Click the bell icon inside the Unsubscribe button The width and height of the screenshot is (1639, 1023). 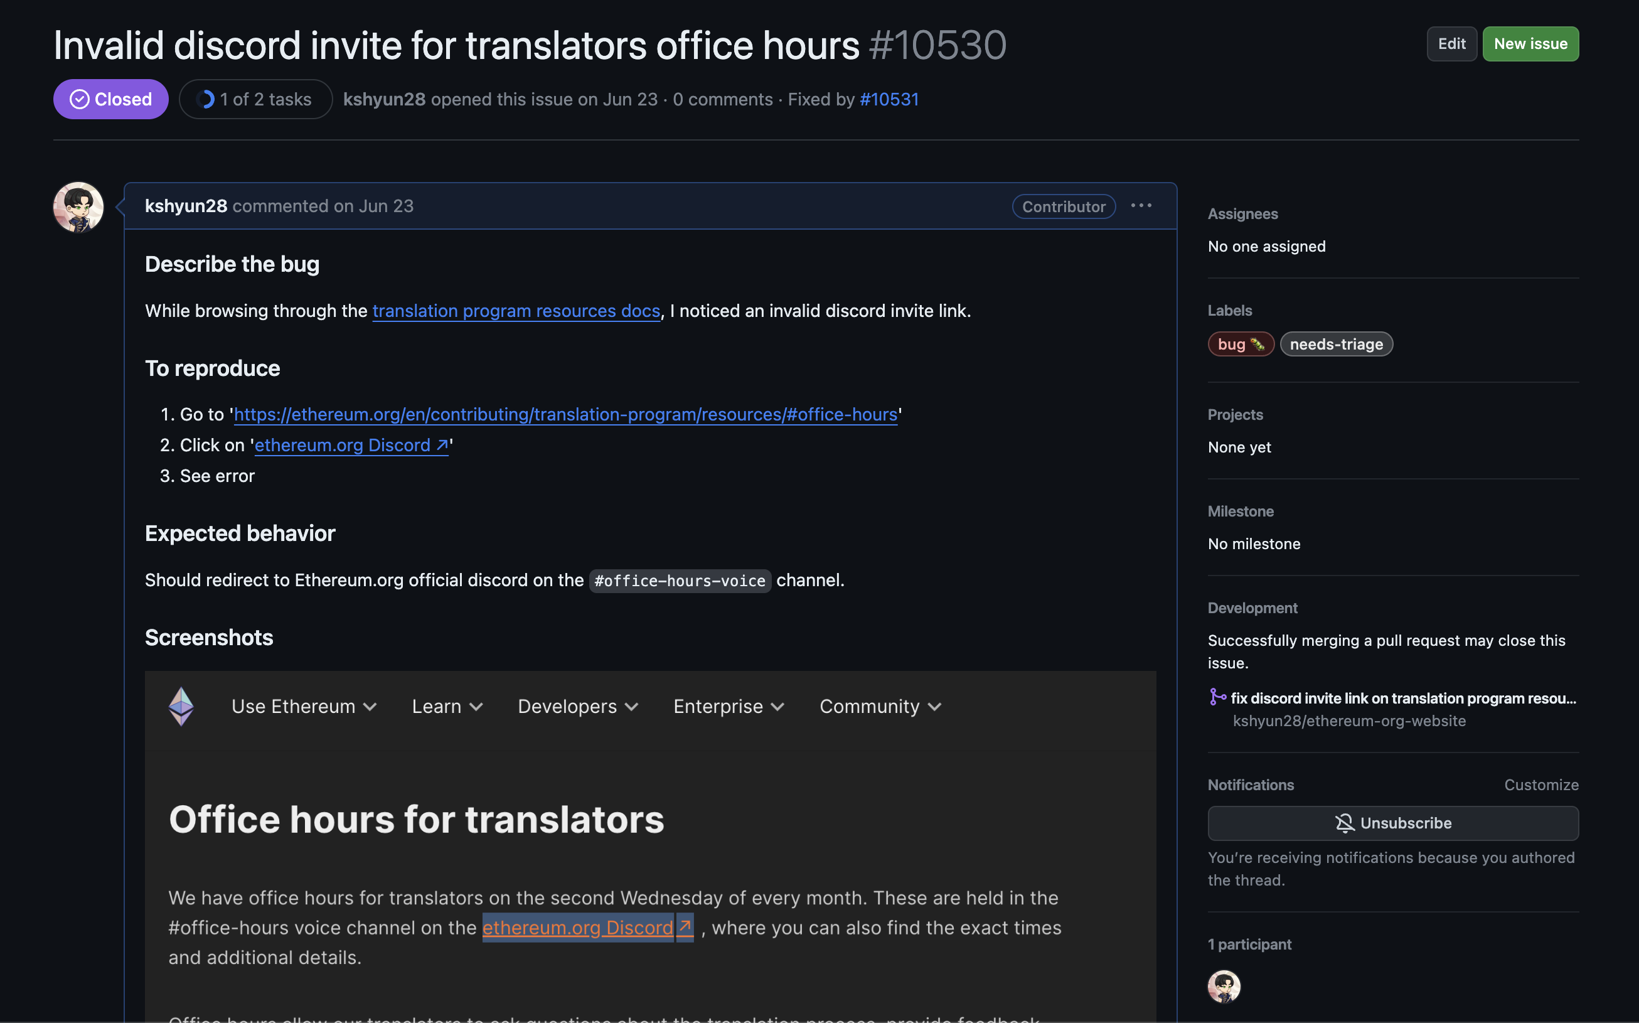(x=1345, y=823)
